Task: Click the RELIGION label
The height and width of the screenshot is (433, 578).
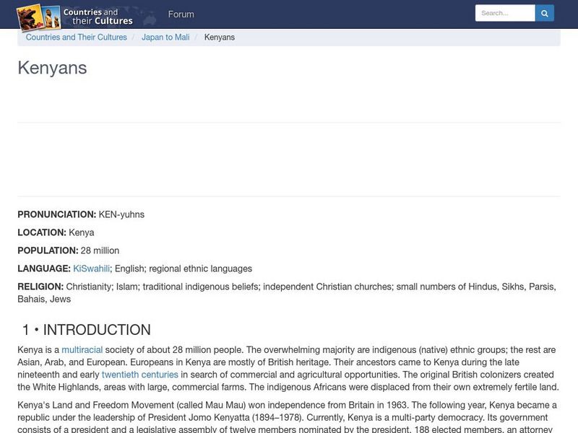Action: pos(40,287)
